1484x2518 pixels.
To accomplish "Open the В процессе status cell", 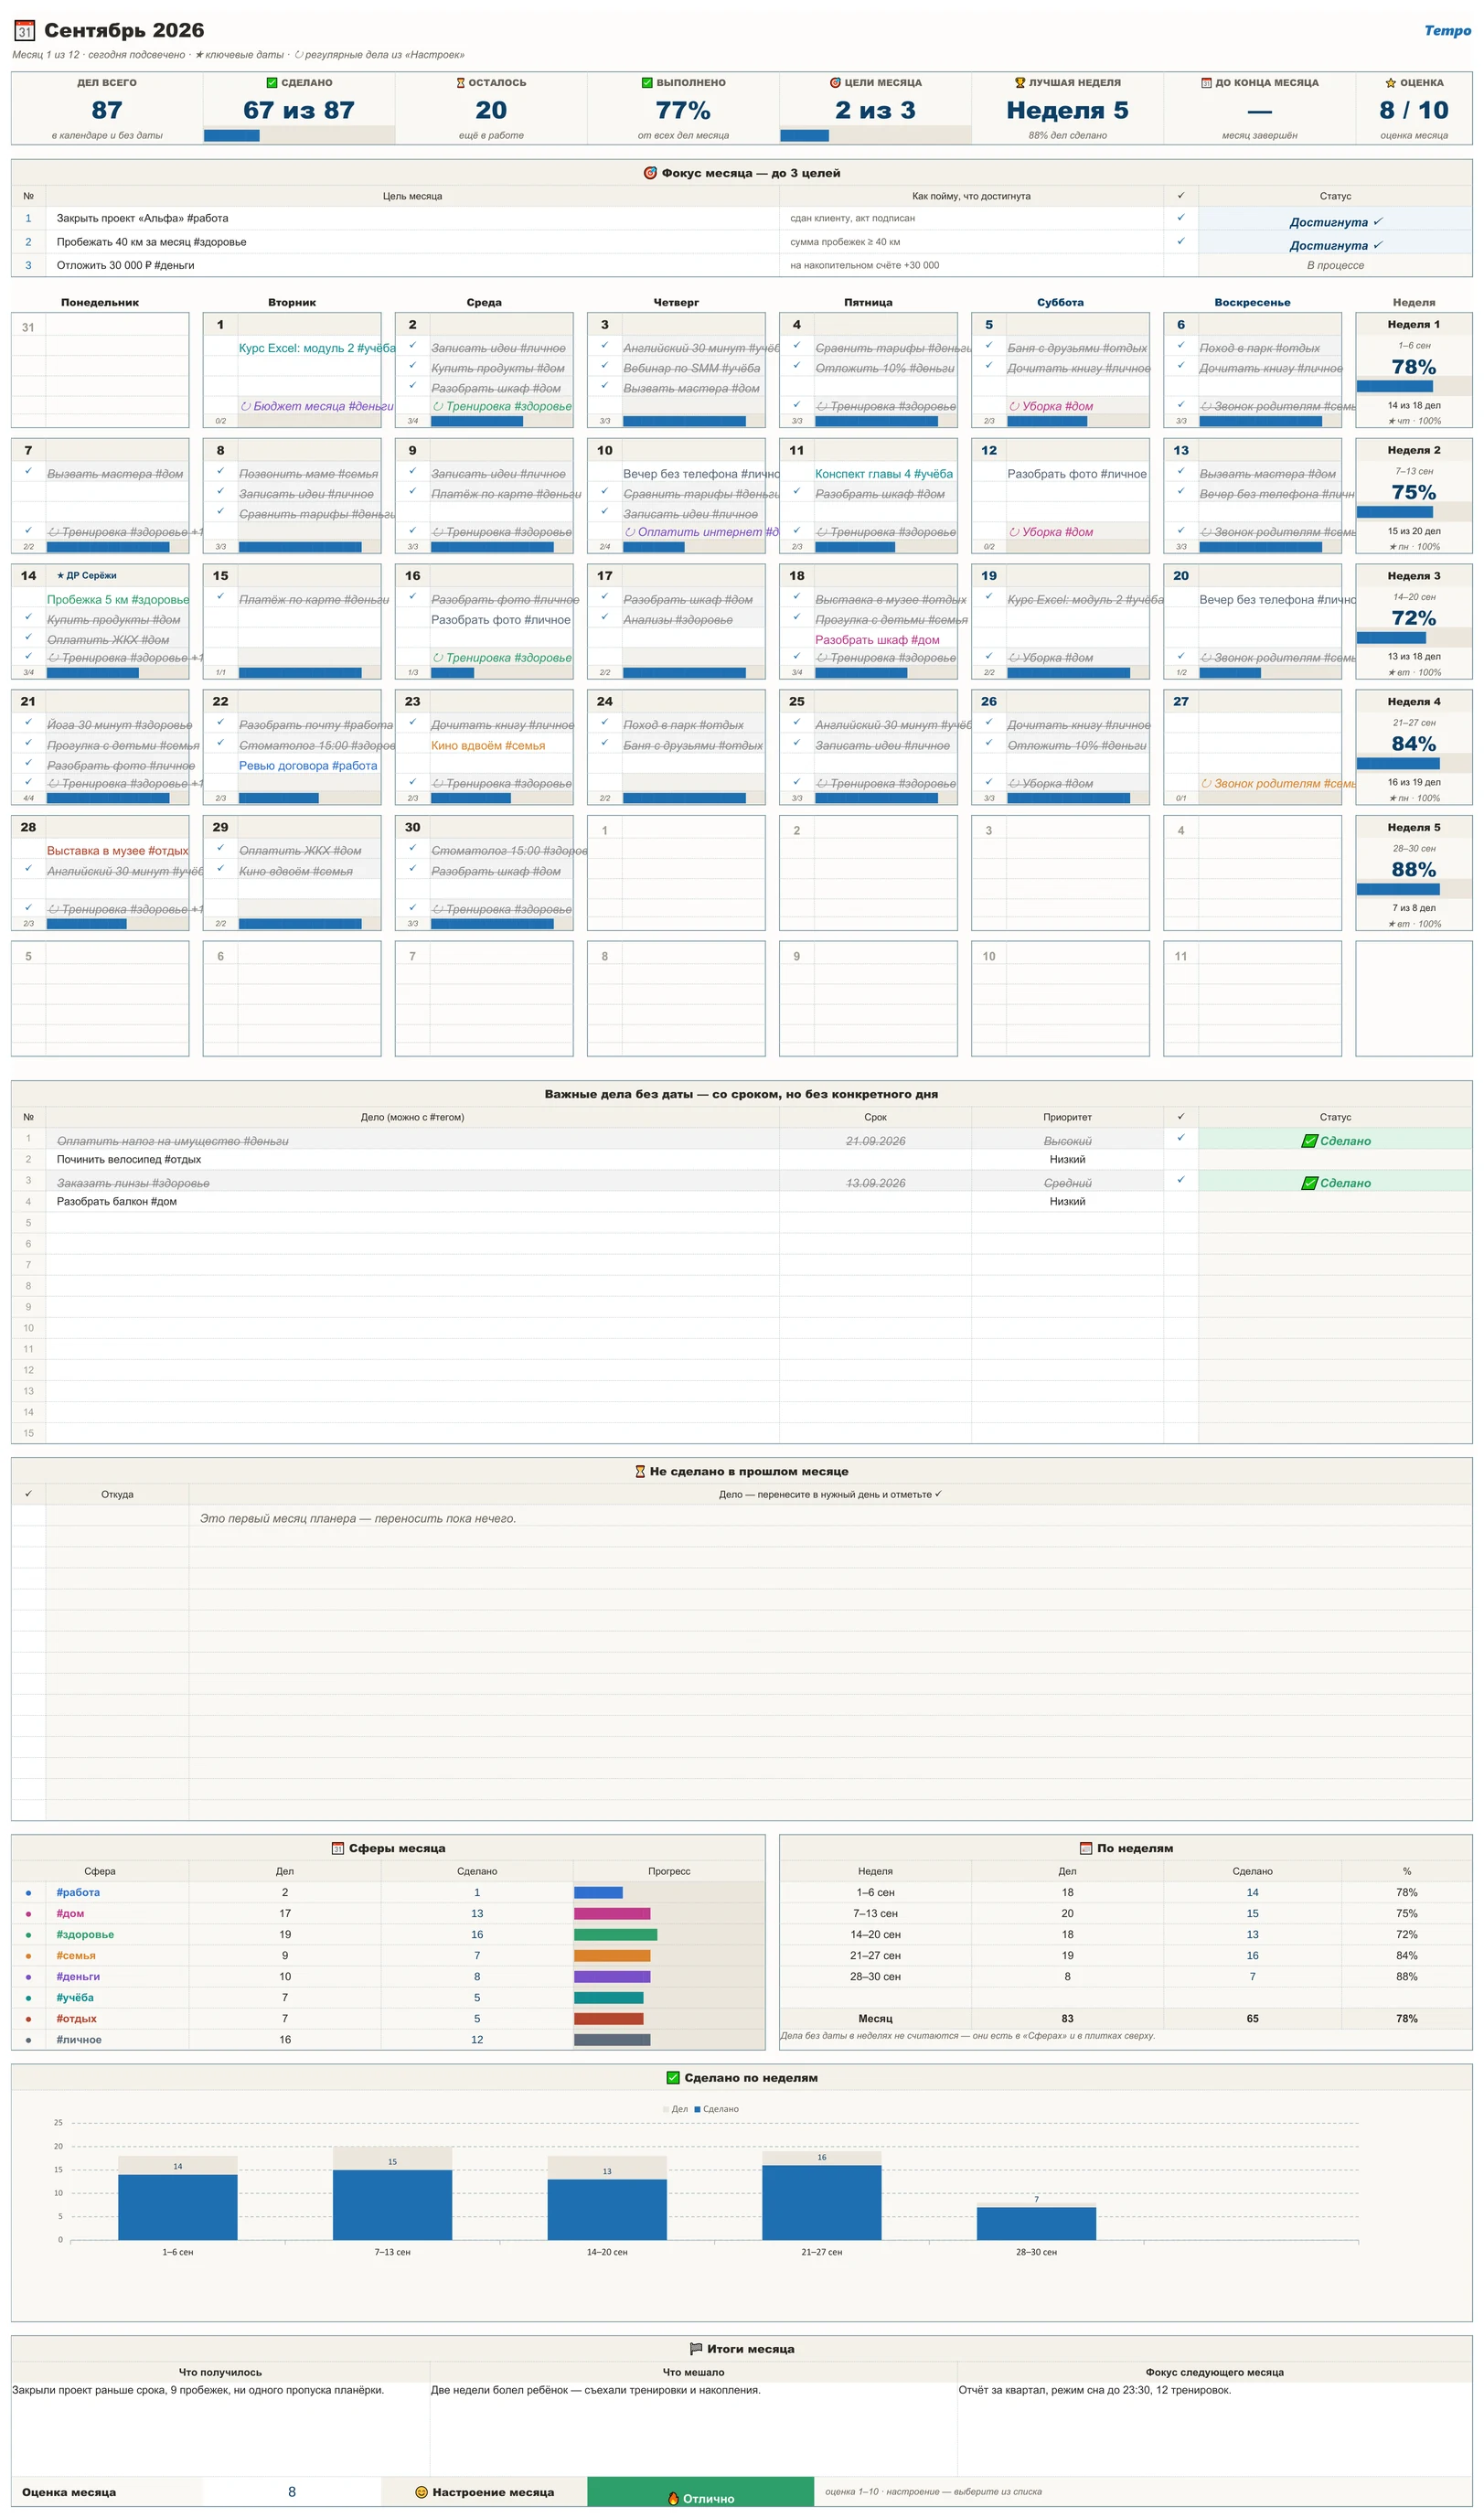I will point(1335,265).
